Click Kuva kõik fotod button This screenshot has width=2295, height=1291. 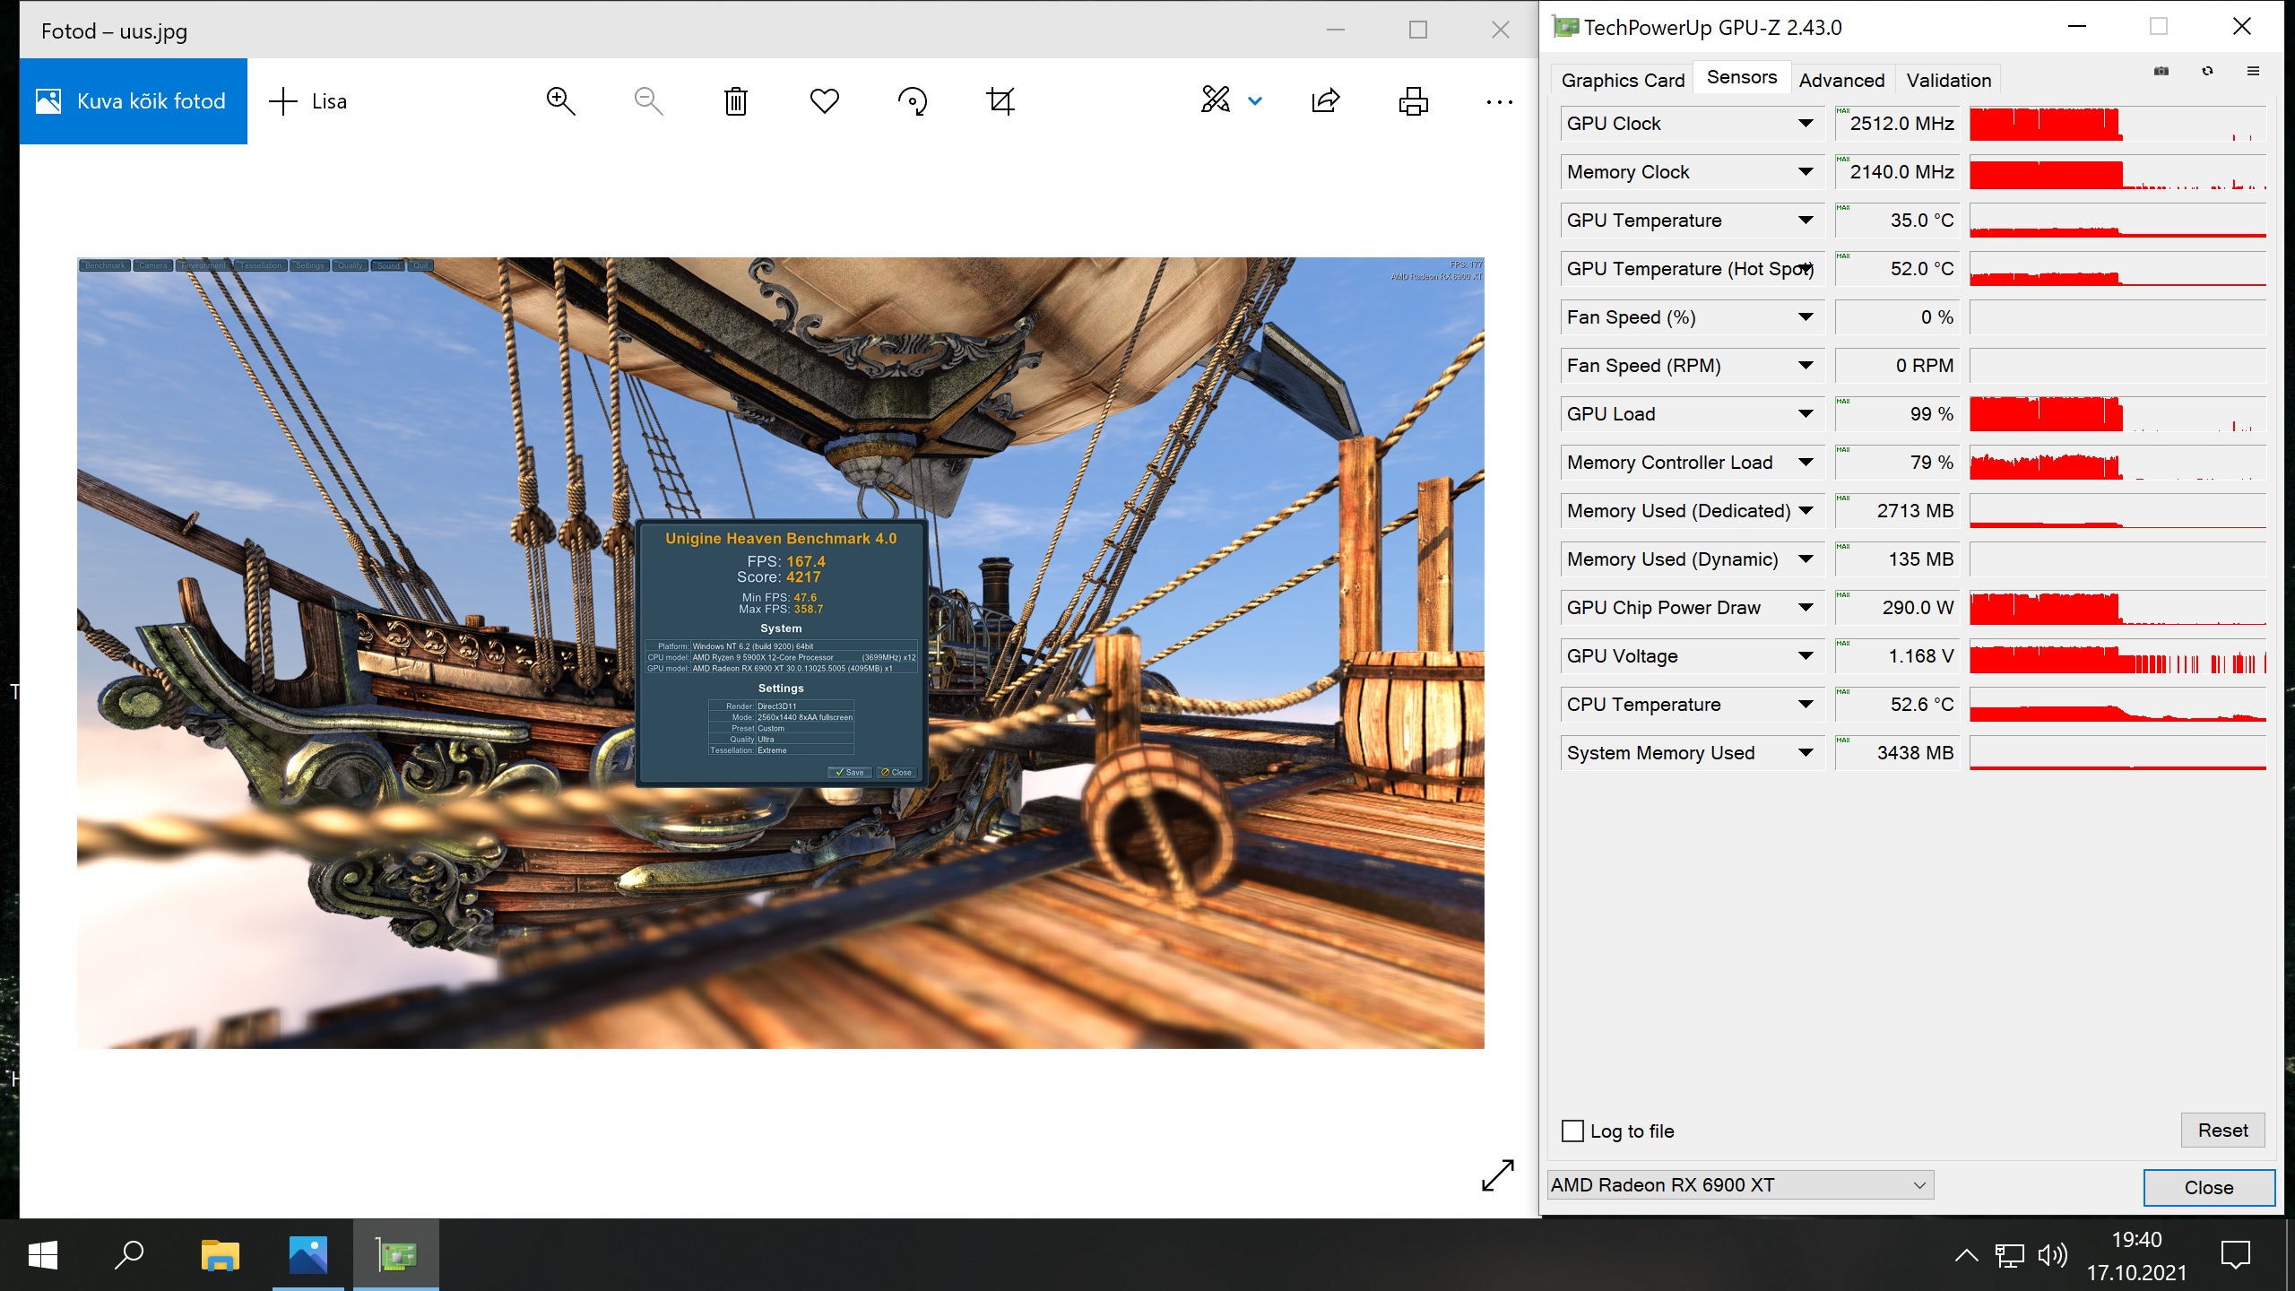[x=133, y=101]
